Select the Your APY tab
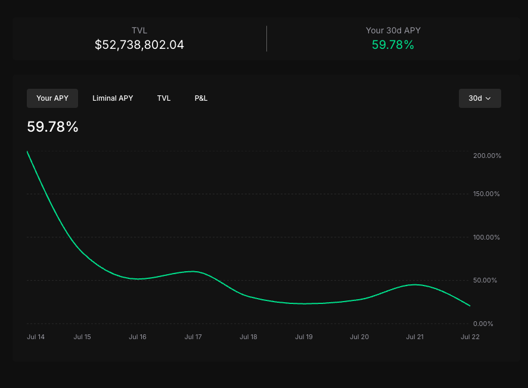This screenshot has height=388, width=528. (x=52, y=98)
